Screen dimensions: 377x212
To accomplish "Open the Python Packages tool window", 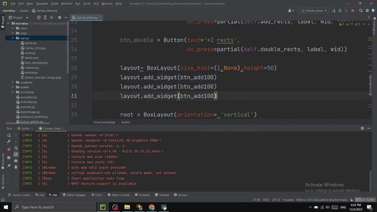I will (74, 195).
